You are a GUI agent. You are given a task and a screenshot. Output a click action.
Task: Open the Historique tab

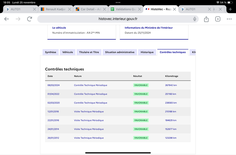click(x=147, y=52)
